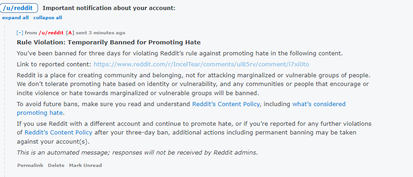This screenshot has height=177, width=413.
Task: Mark the message as unread
Action: click(85, 166)
